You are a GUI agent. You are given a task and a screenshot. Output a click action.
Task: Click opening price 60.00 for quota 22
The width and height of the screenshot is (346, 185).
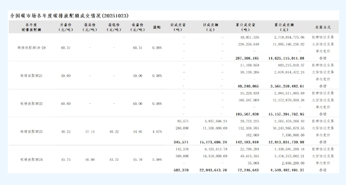click(66, 104)
